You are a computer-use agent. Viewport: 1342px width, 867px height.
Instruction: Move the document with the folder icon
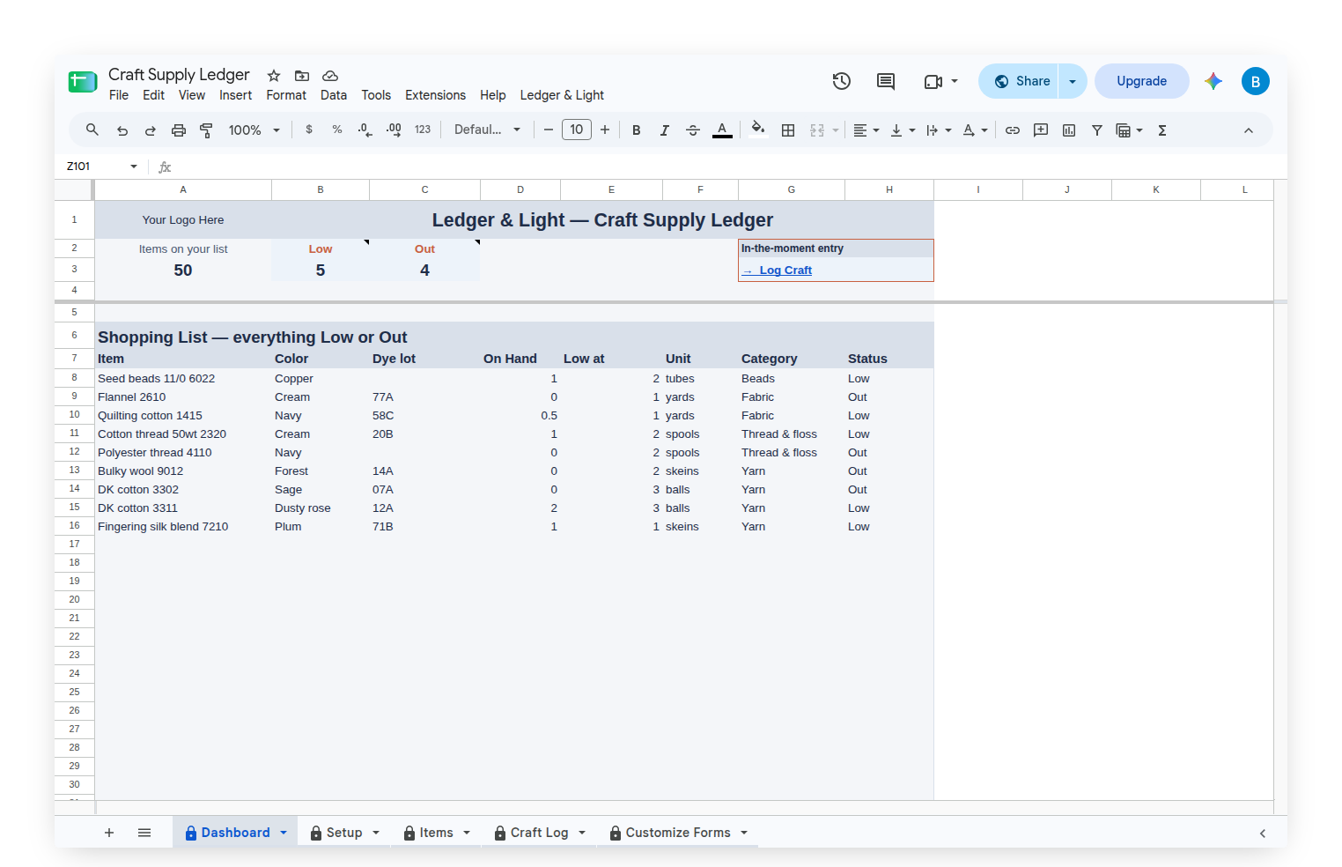(302, 76)
